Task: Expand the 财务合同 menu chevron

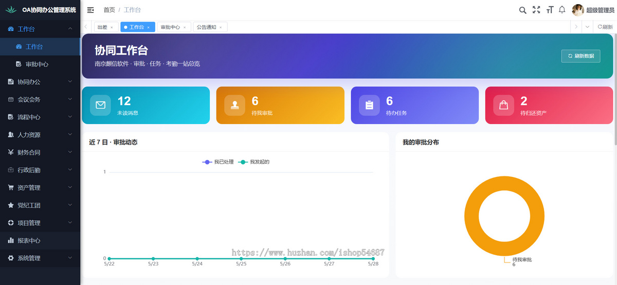Action: pos(70,152)
